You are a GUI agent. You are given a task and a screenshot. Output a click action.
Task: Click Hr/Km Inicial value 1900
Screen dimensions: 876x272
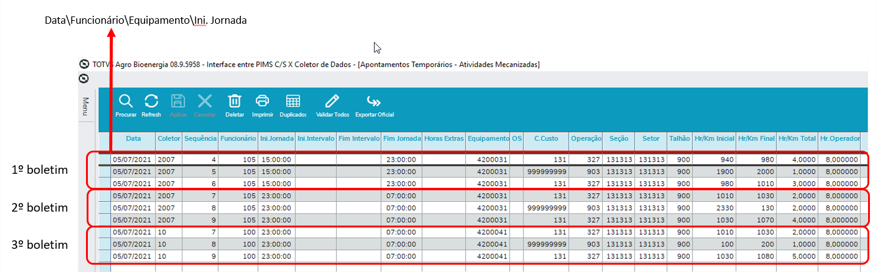tap(714, 171)
